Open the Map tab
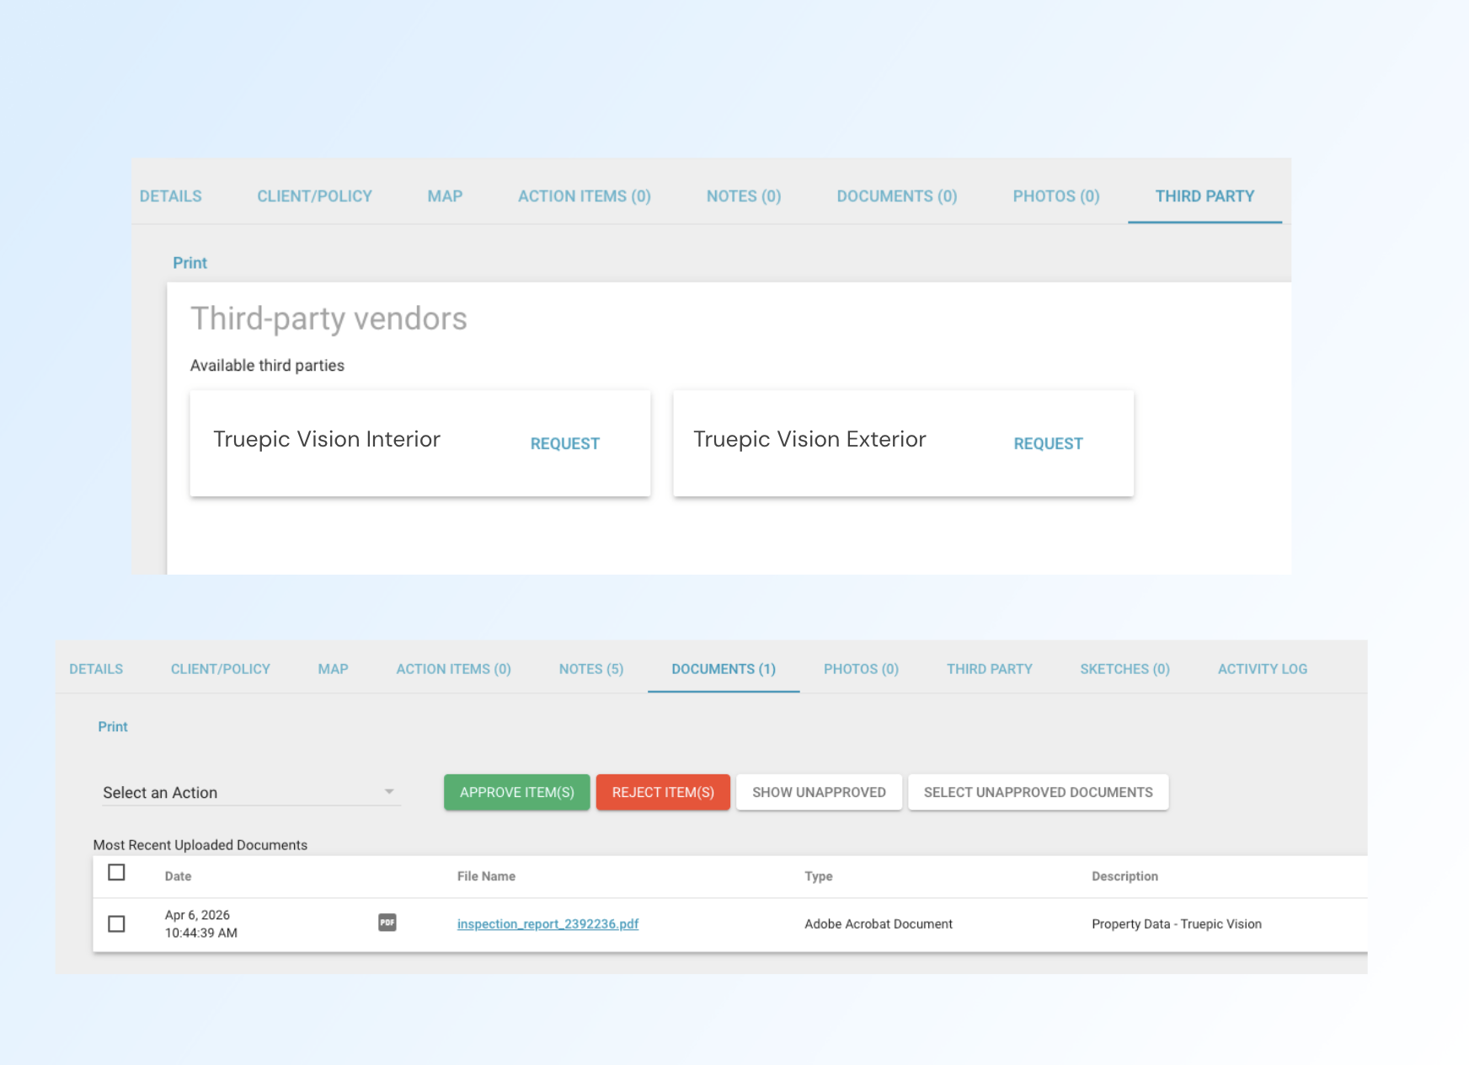This screenshot has width=1469, height=1065. click(x=333, y=668)
